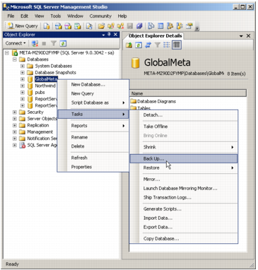Click the Up folder icon in Details toolbar

point(129,45)
